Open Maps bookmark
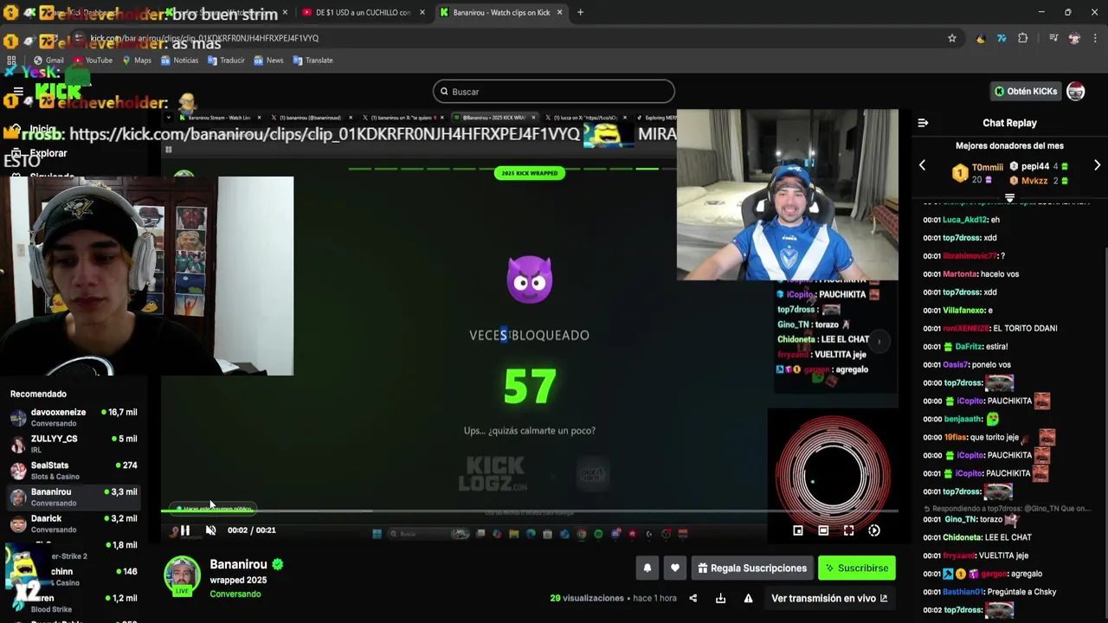This screenshot has width=1108, height=623. pos(137,61)
